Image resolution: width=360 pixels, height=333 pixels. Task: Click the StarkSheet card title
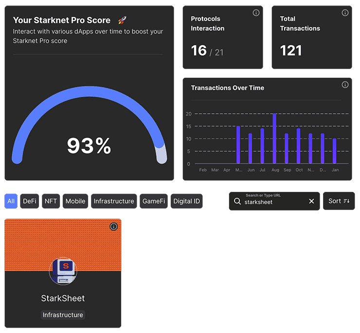tap(63, 298)
